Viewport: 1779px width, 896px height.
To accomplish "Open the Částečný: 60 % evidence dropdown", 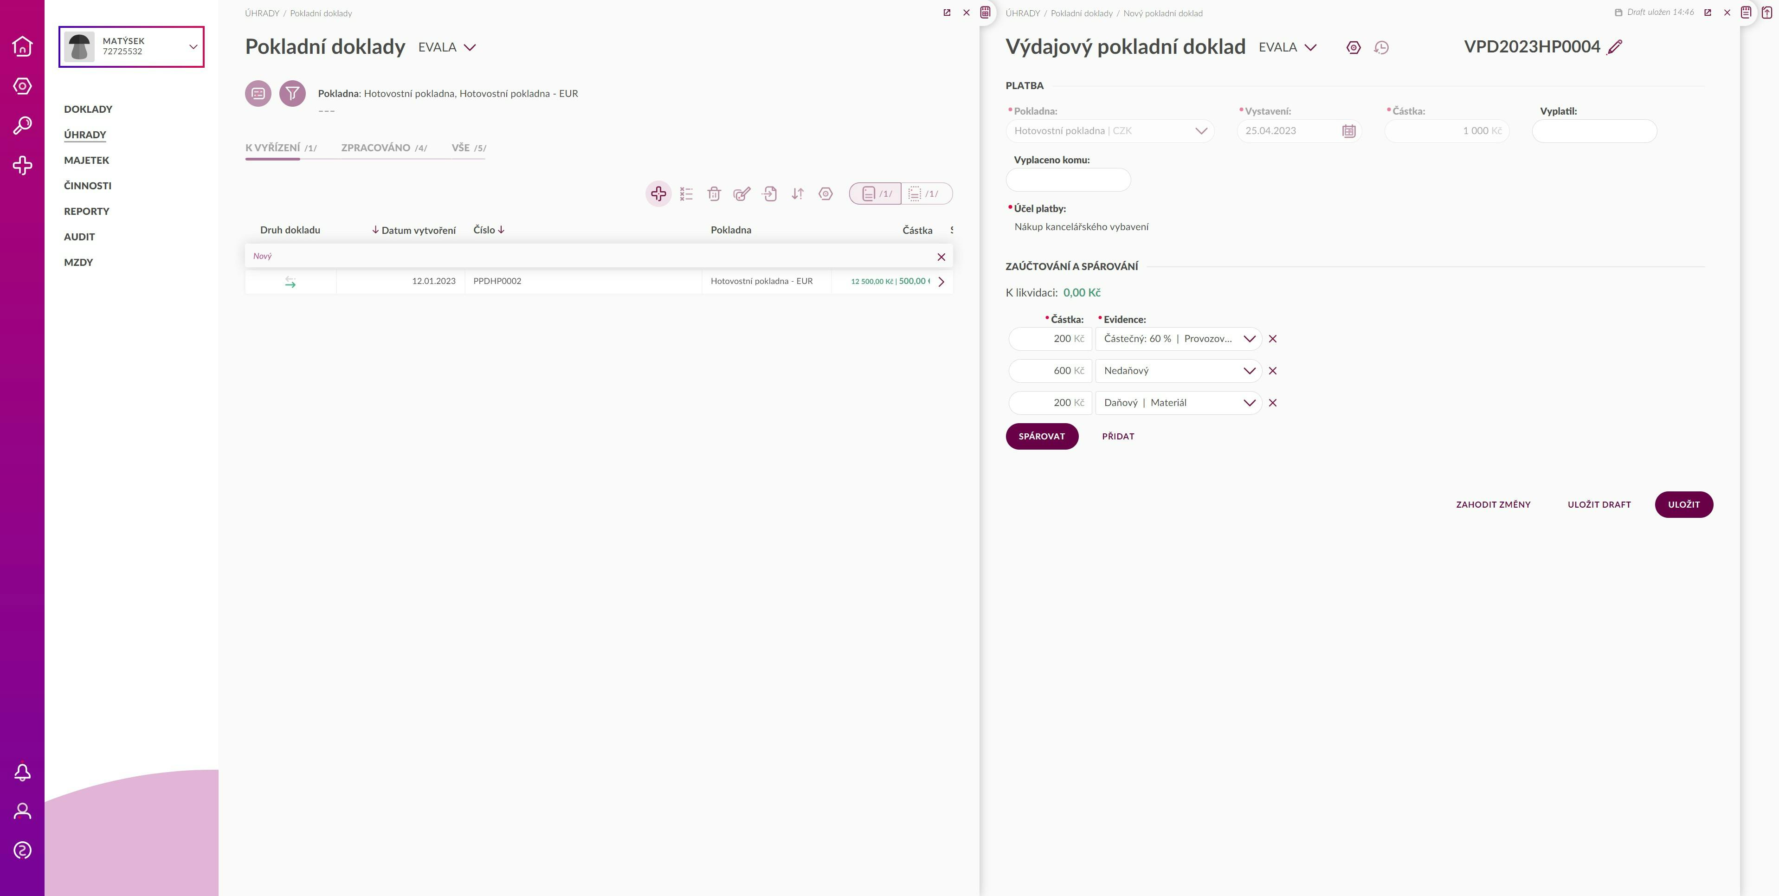I will [1178, 339].
